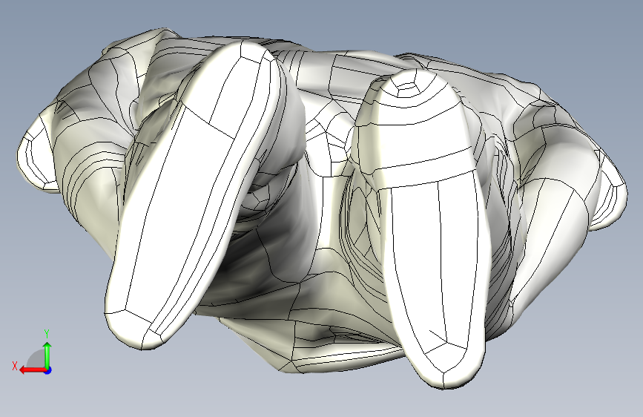Click the "Y" axis label

pyautogui.click(x=47, y=334)
